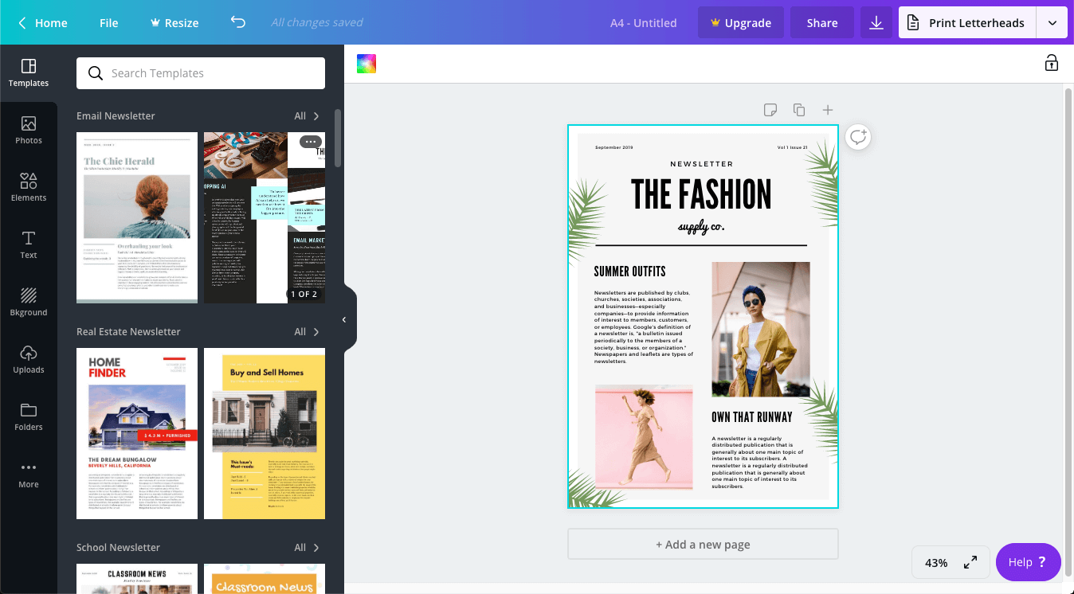Click the Search Templates field
The width and height of the screenshot is (1074, 594).
pyautogui.click(x=201, y=73)
